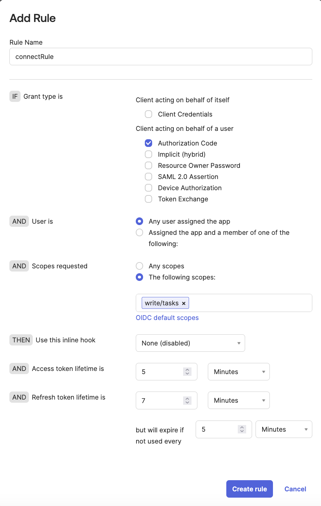Enable the Client Credentials grant type
The image size is (321, 506).
[148, 114]
